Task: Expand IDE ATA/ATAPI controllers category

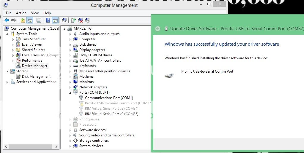Action: (x=70, y=61)
